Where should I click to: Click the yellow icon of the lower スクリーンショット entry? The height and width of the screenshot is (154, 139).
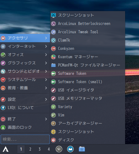click(x=53, y=132)
